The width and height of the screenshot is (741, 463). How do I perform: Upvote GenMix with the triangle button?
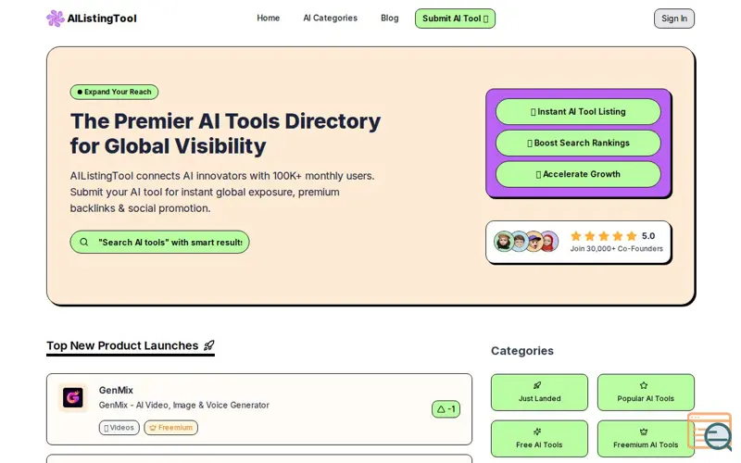pos(446,409)
